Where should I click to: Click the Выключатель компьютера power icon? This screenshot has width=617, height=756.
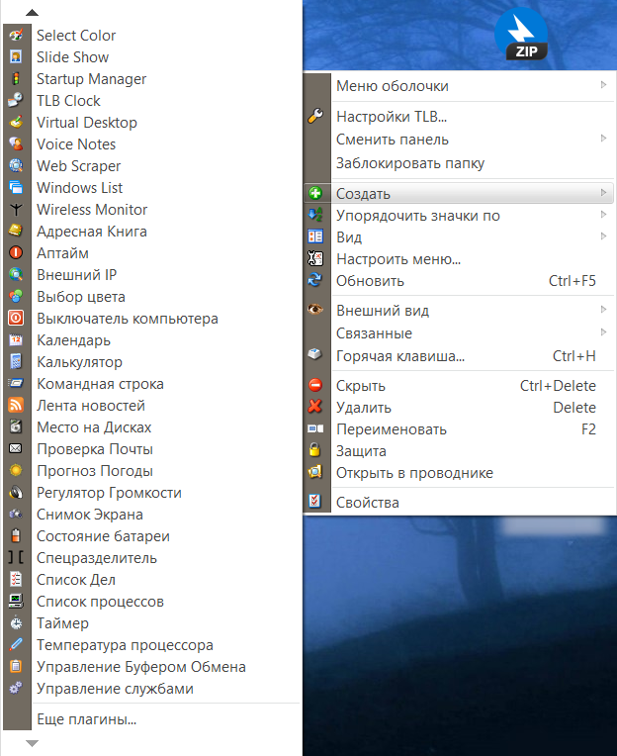(16, 319)
